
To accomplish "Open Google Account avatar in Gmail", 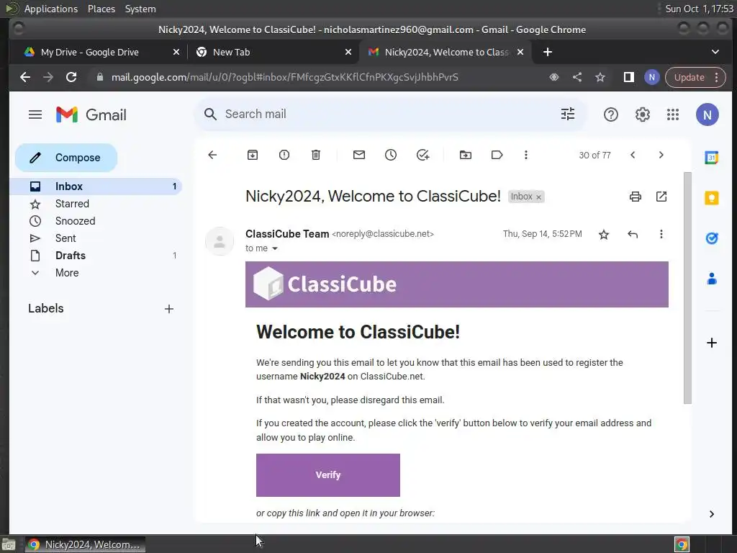I will 707,114.
